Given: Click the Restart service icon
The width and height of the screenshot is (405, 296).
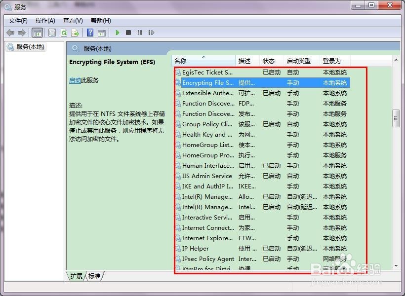Looking at the screenshot, I should [151, 33].
